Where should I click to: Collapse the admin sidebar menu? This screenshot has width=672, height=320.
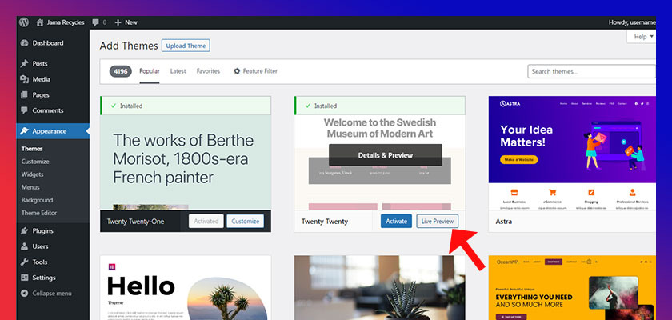(x=52, y=294)
